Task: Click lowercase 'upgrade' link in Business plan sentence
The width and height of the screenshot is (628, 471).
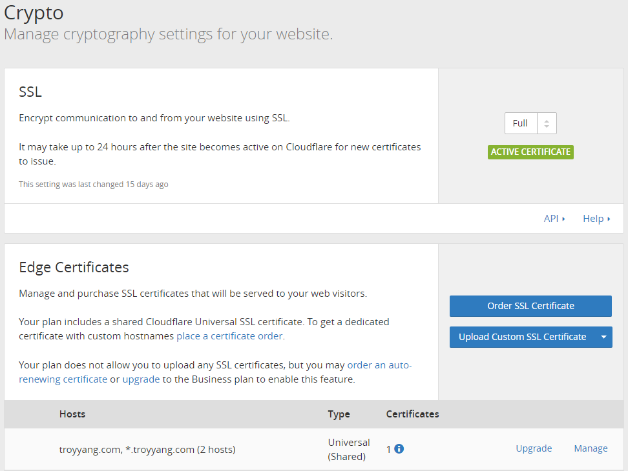Action: click(141, 379)
